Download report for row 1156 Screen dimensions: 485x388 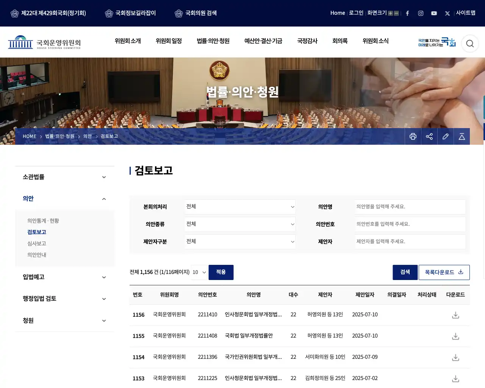pos(455,315)
